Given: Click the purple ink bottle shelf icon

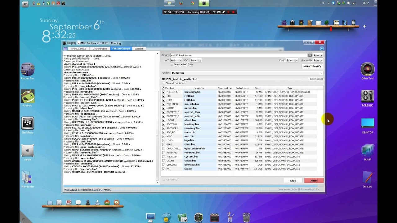Looking at the screenshot, I should coord(284,22).
